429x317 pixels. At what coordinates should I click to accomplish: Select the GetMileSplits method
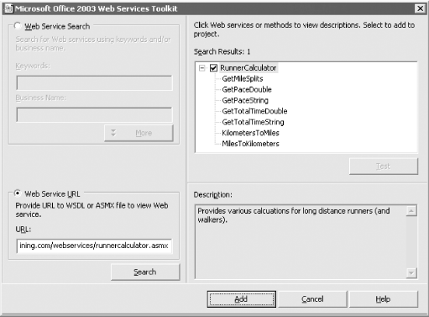(x=243, y=79)
